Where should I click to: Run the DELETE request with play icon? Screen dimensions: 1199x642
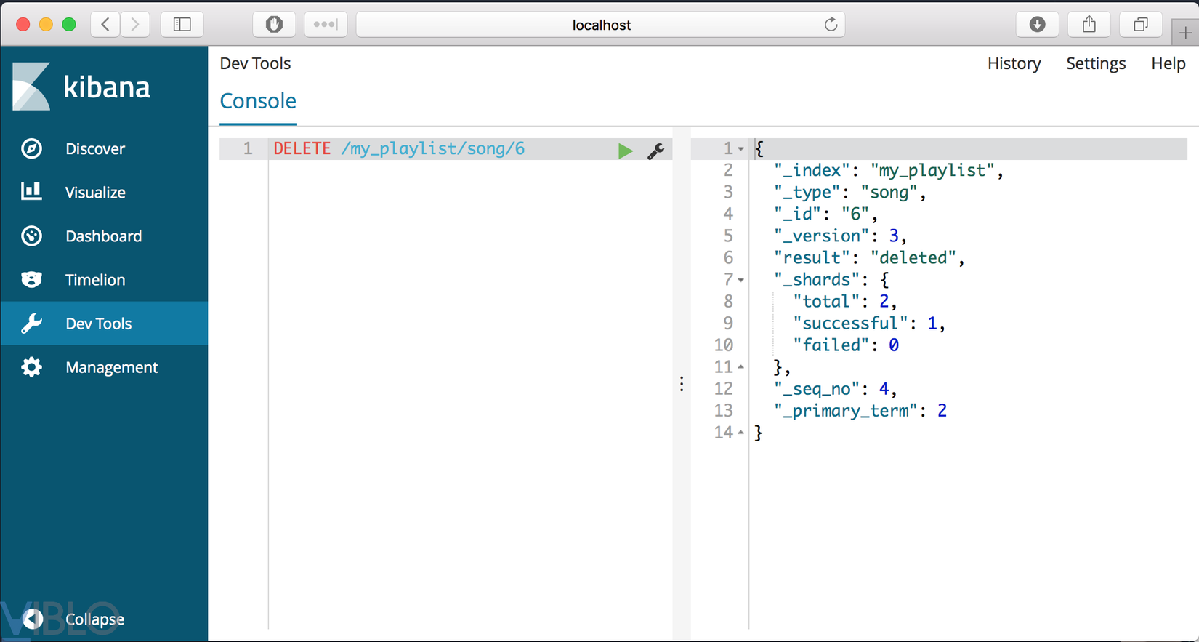point(624,151)
